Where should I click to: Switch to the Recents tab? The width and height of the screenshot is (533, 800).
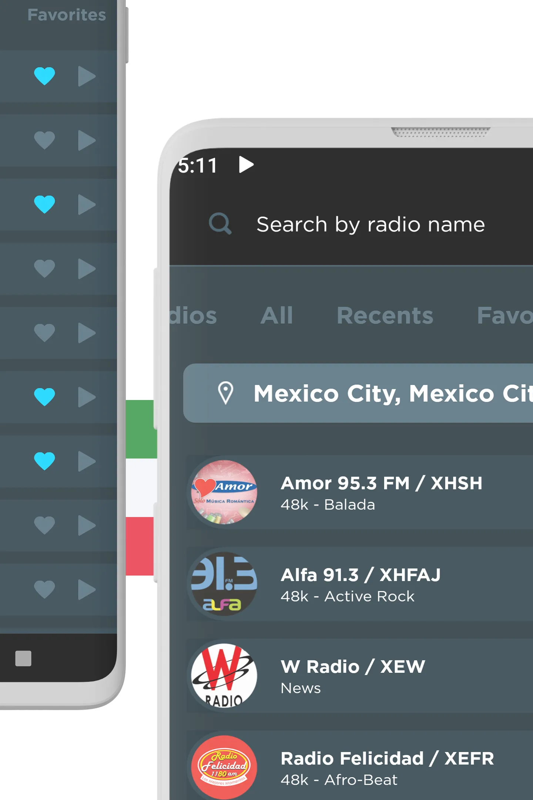385,316
